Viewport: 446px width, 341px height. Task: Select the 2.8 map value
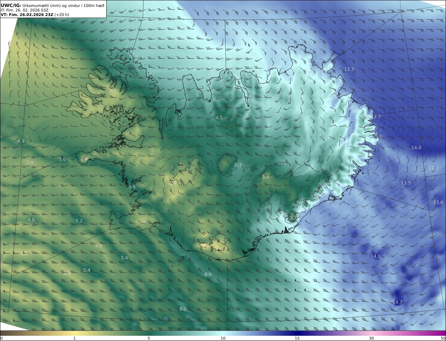[x=30, y=163]
